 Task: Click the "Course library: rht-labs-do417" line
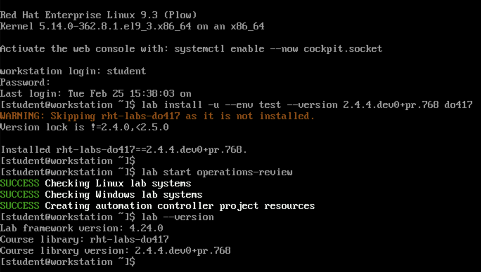(84, 239)
